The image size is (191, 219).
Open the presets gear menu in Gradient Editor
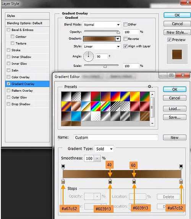tap(150, 86)
